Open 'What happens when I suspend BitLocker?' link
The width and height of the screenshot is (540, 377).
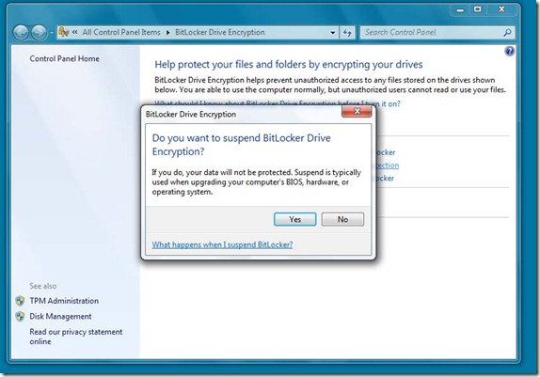pyautogui.click(x=222, y=244)
